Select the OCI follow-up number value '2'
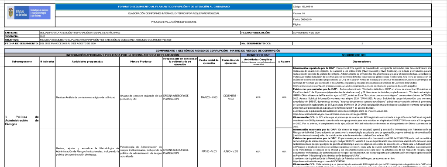Image resolution: width=447 pixels, height=167 pixels. 362,43
